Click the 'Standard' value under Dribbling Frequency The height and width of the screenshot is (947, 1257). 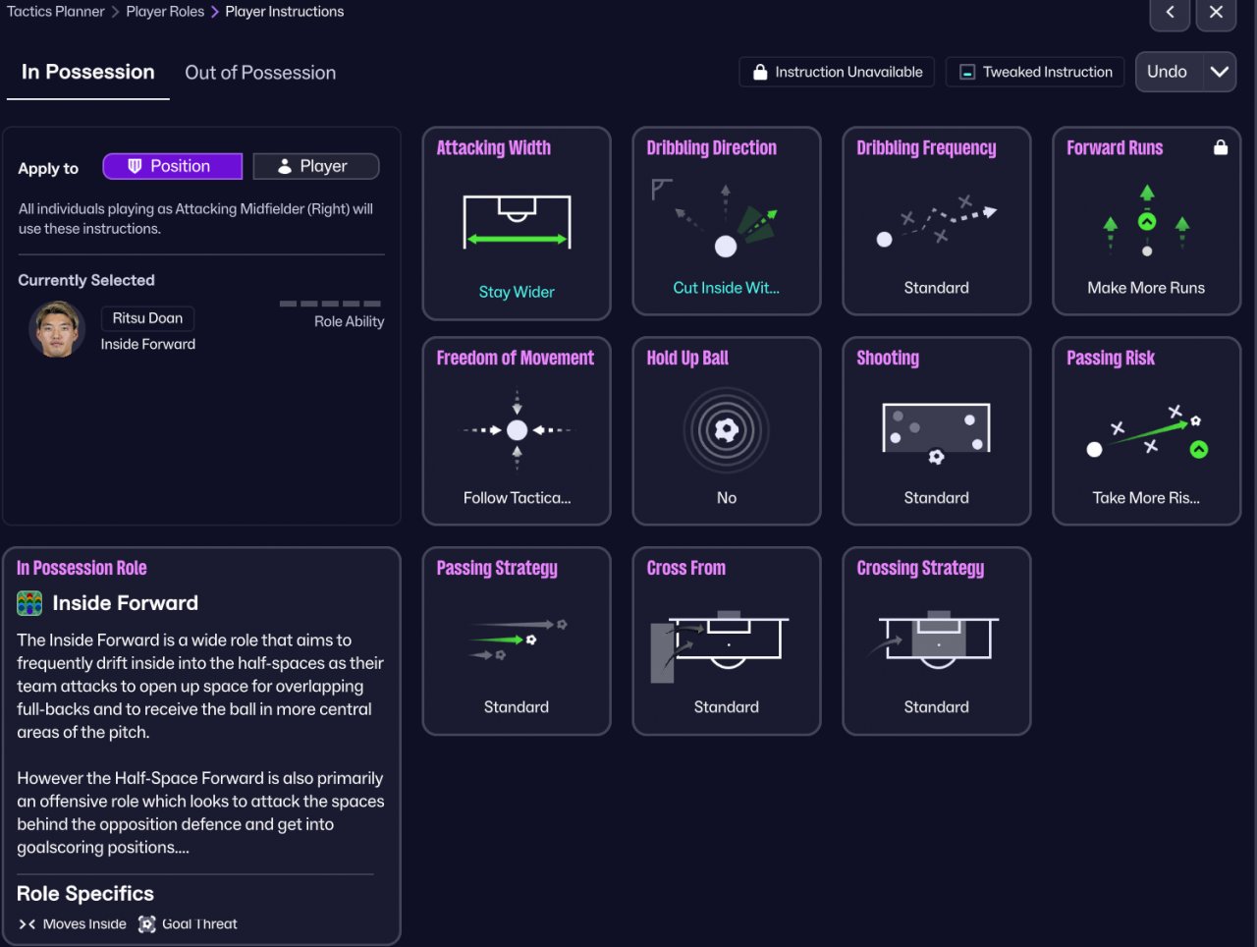pos(936,288)
